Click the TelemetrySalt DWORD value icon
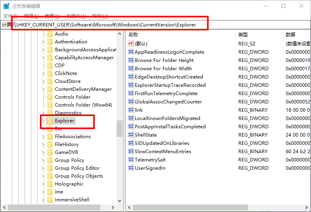 (x=131, y=159)
